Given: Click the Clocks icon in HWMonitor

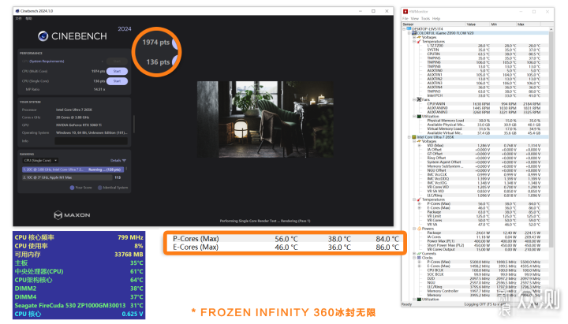Looking at the screenshot, I should pyautogui.click(x=419, y=258).
